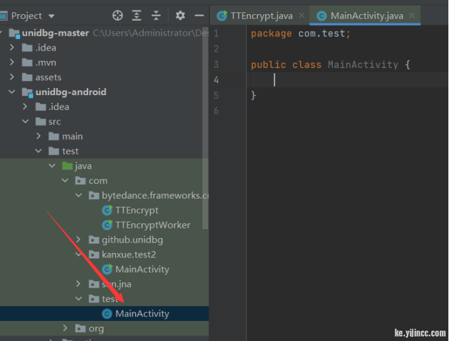This screenshot has width=449, height=341.
Task: Expand the sun.jna package
Action: pyautogui.click(x=79, y=284)
